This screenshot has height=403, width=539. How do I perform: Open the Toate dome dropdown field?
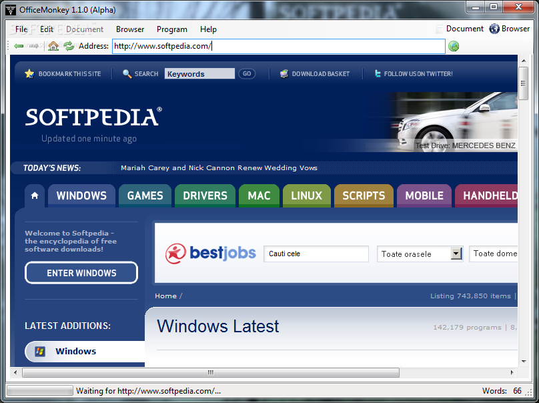click(x=493, y=254)
